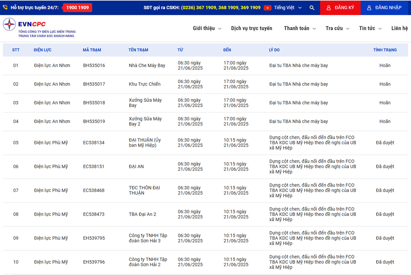Click the TÌNH TRẠNG column header
The width and height of the screenshot is (411, 275).
(385, 50)
